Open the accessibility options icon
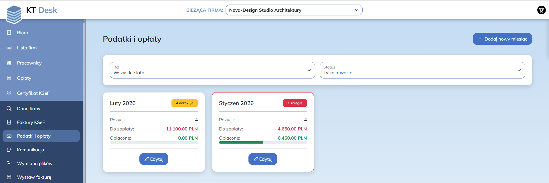The height and width of the screenshot is (183, 549). (541, 10)
